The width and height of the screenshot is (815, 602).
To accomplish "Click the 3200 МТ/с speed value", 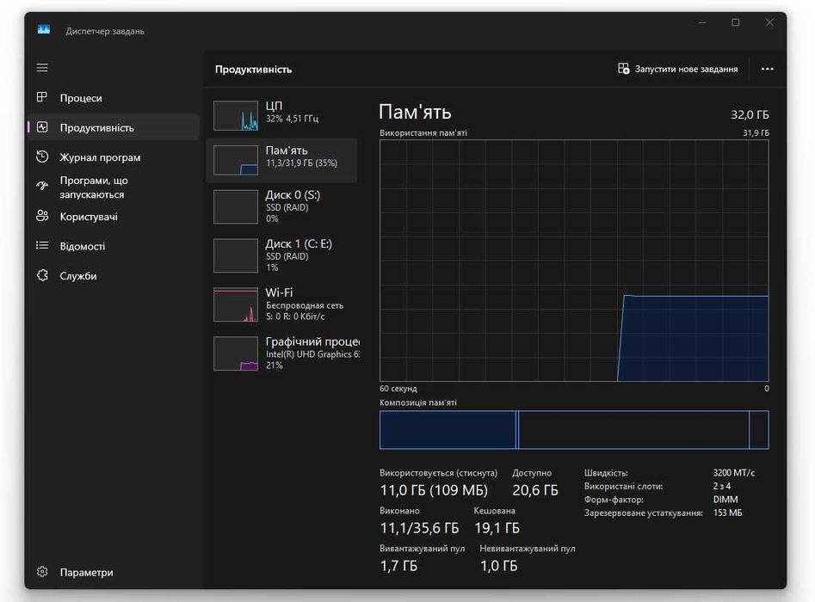I will 733,473.
